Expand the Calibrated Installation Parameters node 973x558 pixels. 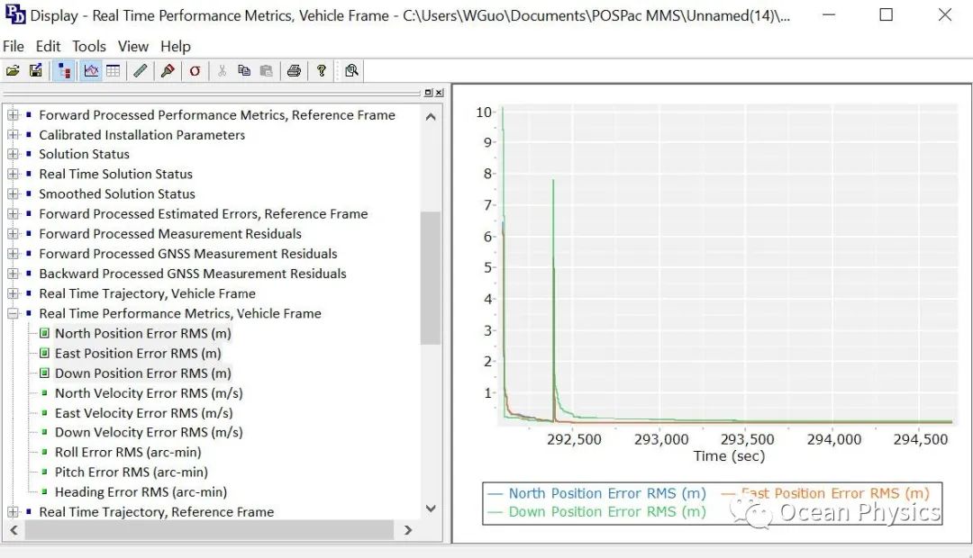[x=14, y=135]
